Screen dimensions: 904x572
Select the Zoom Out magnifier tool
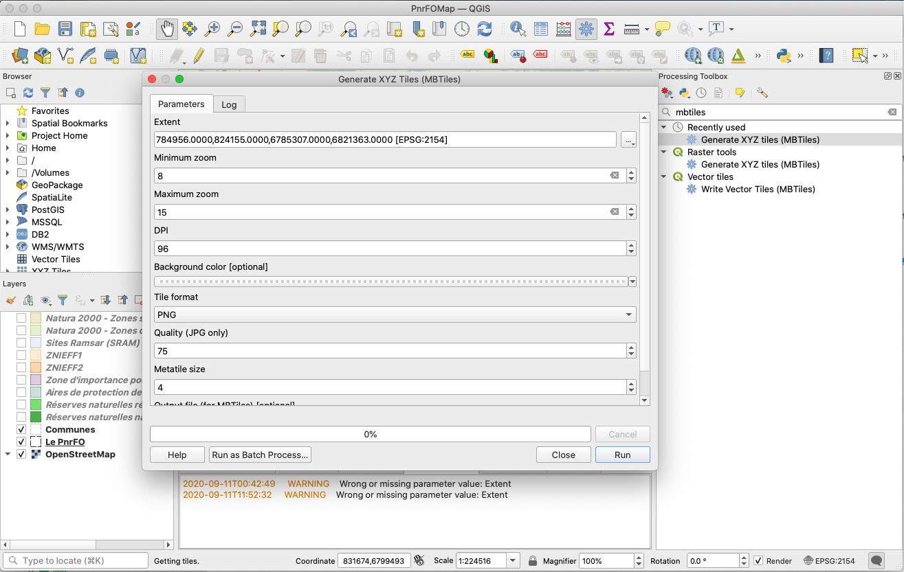pyautogui.click(x=235, y=29)
